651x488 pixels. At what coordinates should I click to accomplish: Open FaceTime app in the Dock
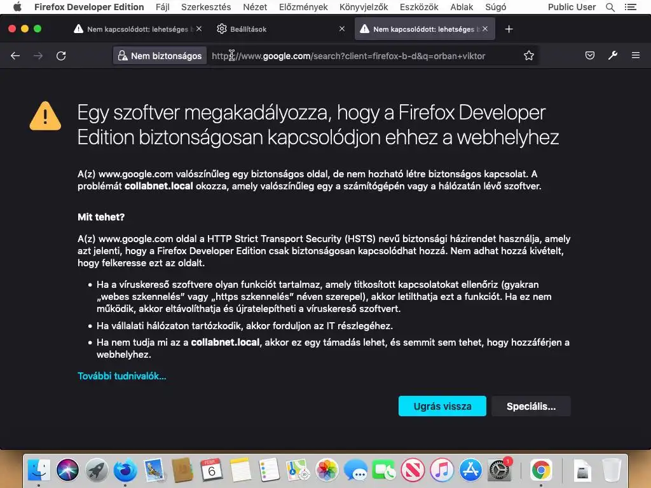[x=384, y=470]
